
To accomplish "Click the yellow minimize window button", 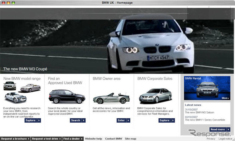I will point(8,3).
